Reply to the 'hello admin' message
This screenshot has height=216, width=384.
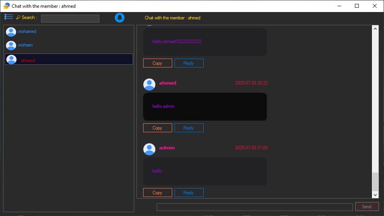click(x=189, y=128)
